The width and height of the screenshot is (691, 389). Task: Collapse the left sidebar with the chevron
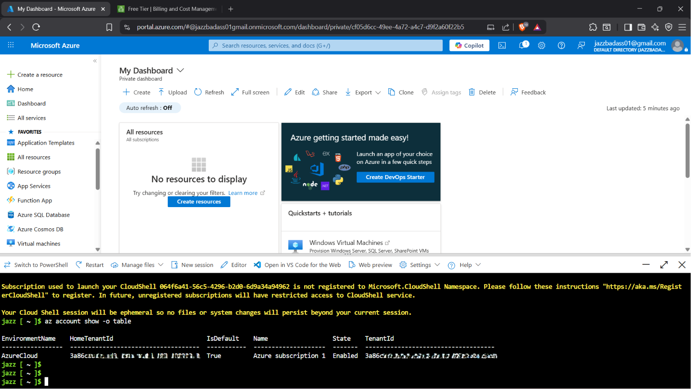point(95,61)
